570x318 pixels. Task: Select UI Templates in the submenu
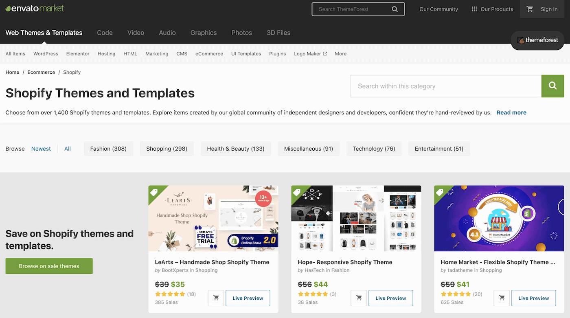point(246,54)
